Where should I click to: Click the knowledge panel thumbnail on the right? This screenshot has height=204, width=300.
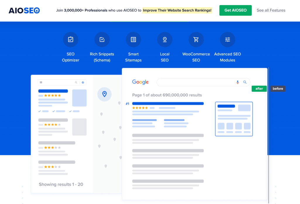pos(234,119)
